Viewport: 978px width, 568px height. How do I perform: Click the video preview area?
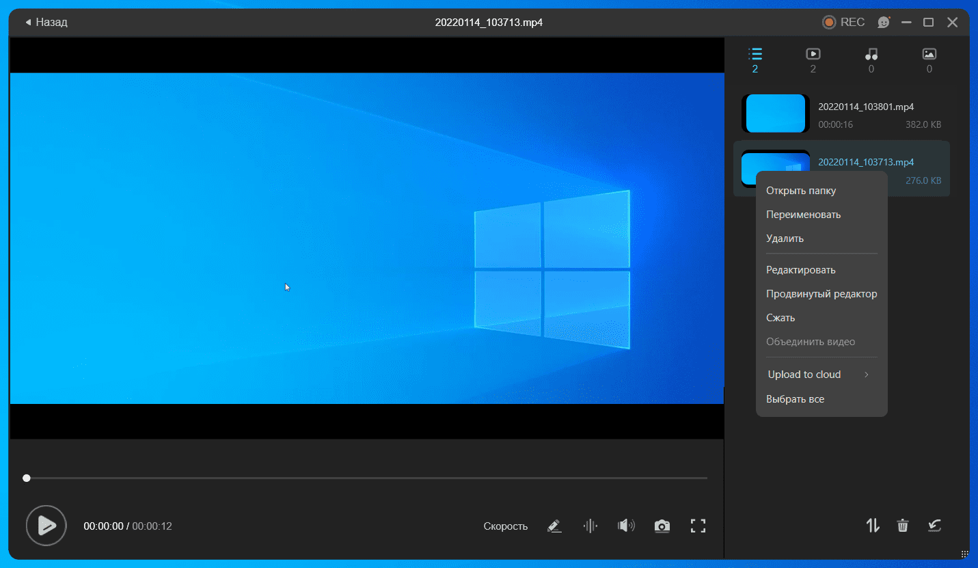tap(367, 238)
